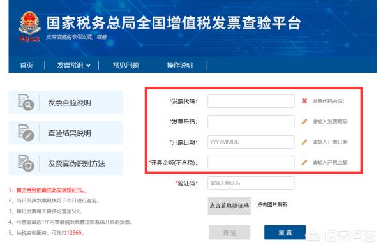Click the 点击图片刷新 text
The height and width of the screenshot is (249, 383).
(x=272, y=204)
